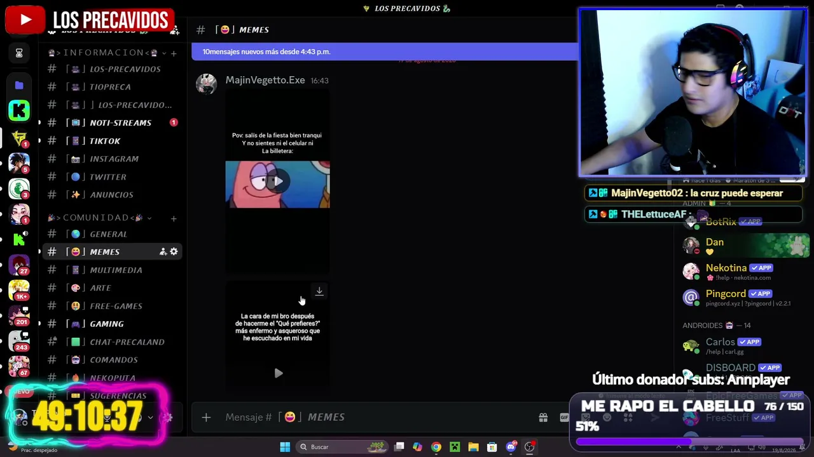Click the plus attachment button in message bar
The height and width of the screenshot is (457, 814).
point(206,417)
